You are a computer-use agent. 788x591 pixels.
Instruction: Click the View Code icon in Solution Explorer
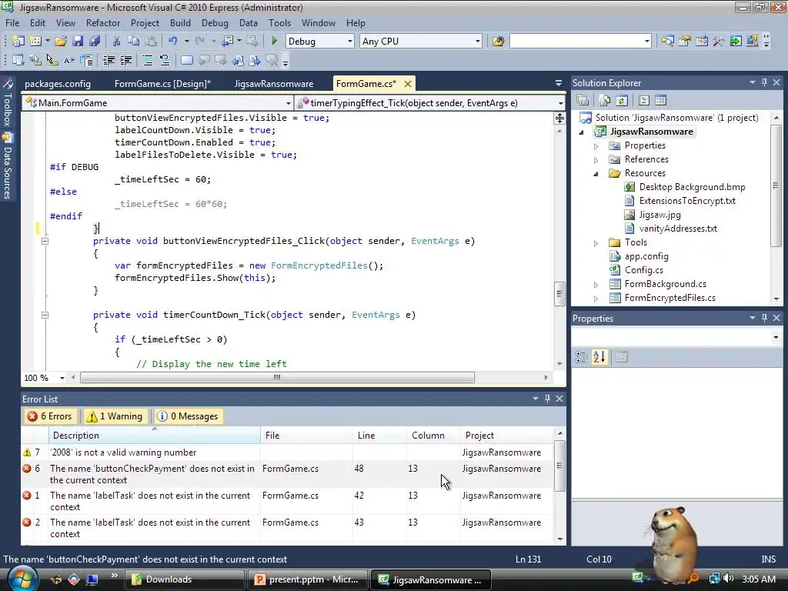coord(644,101)
